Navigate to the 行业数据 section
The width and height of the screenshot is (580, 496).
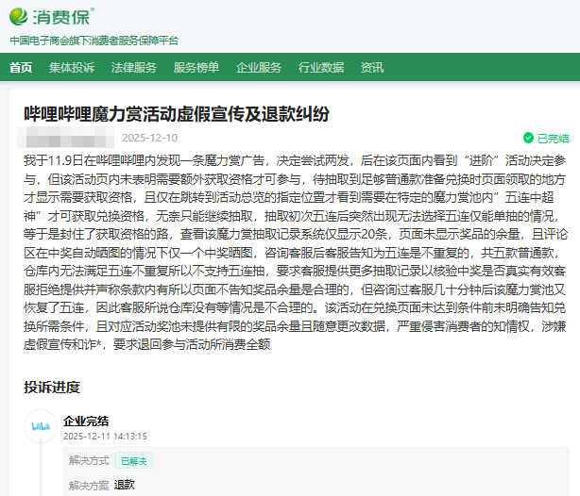click(x=321, y=67)
